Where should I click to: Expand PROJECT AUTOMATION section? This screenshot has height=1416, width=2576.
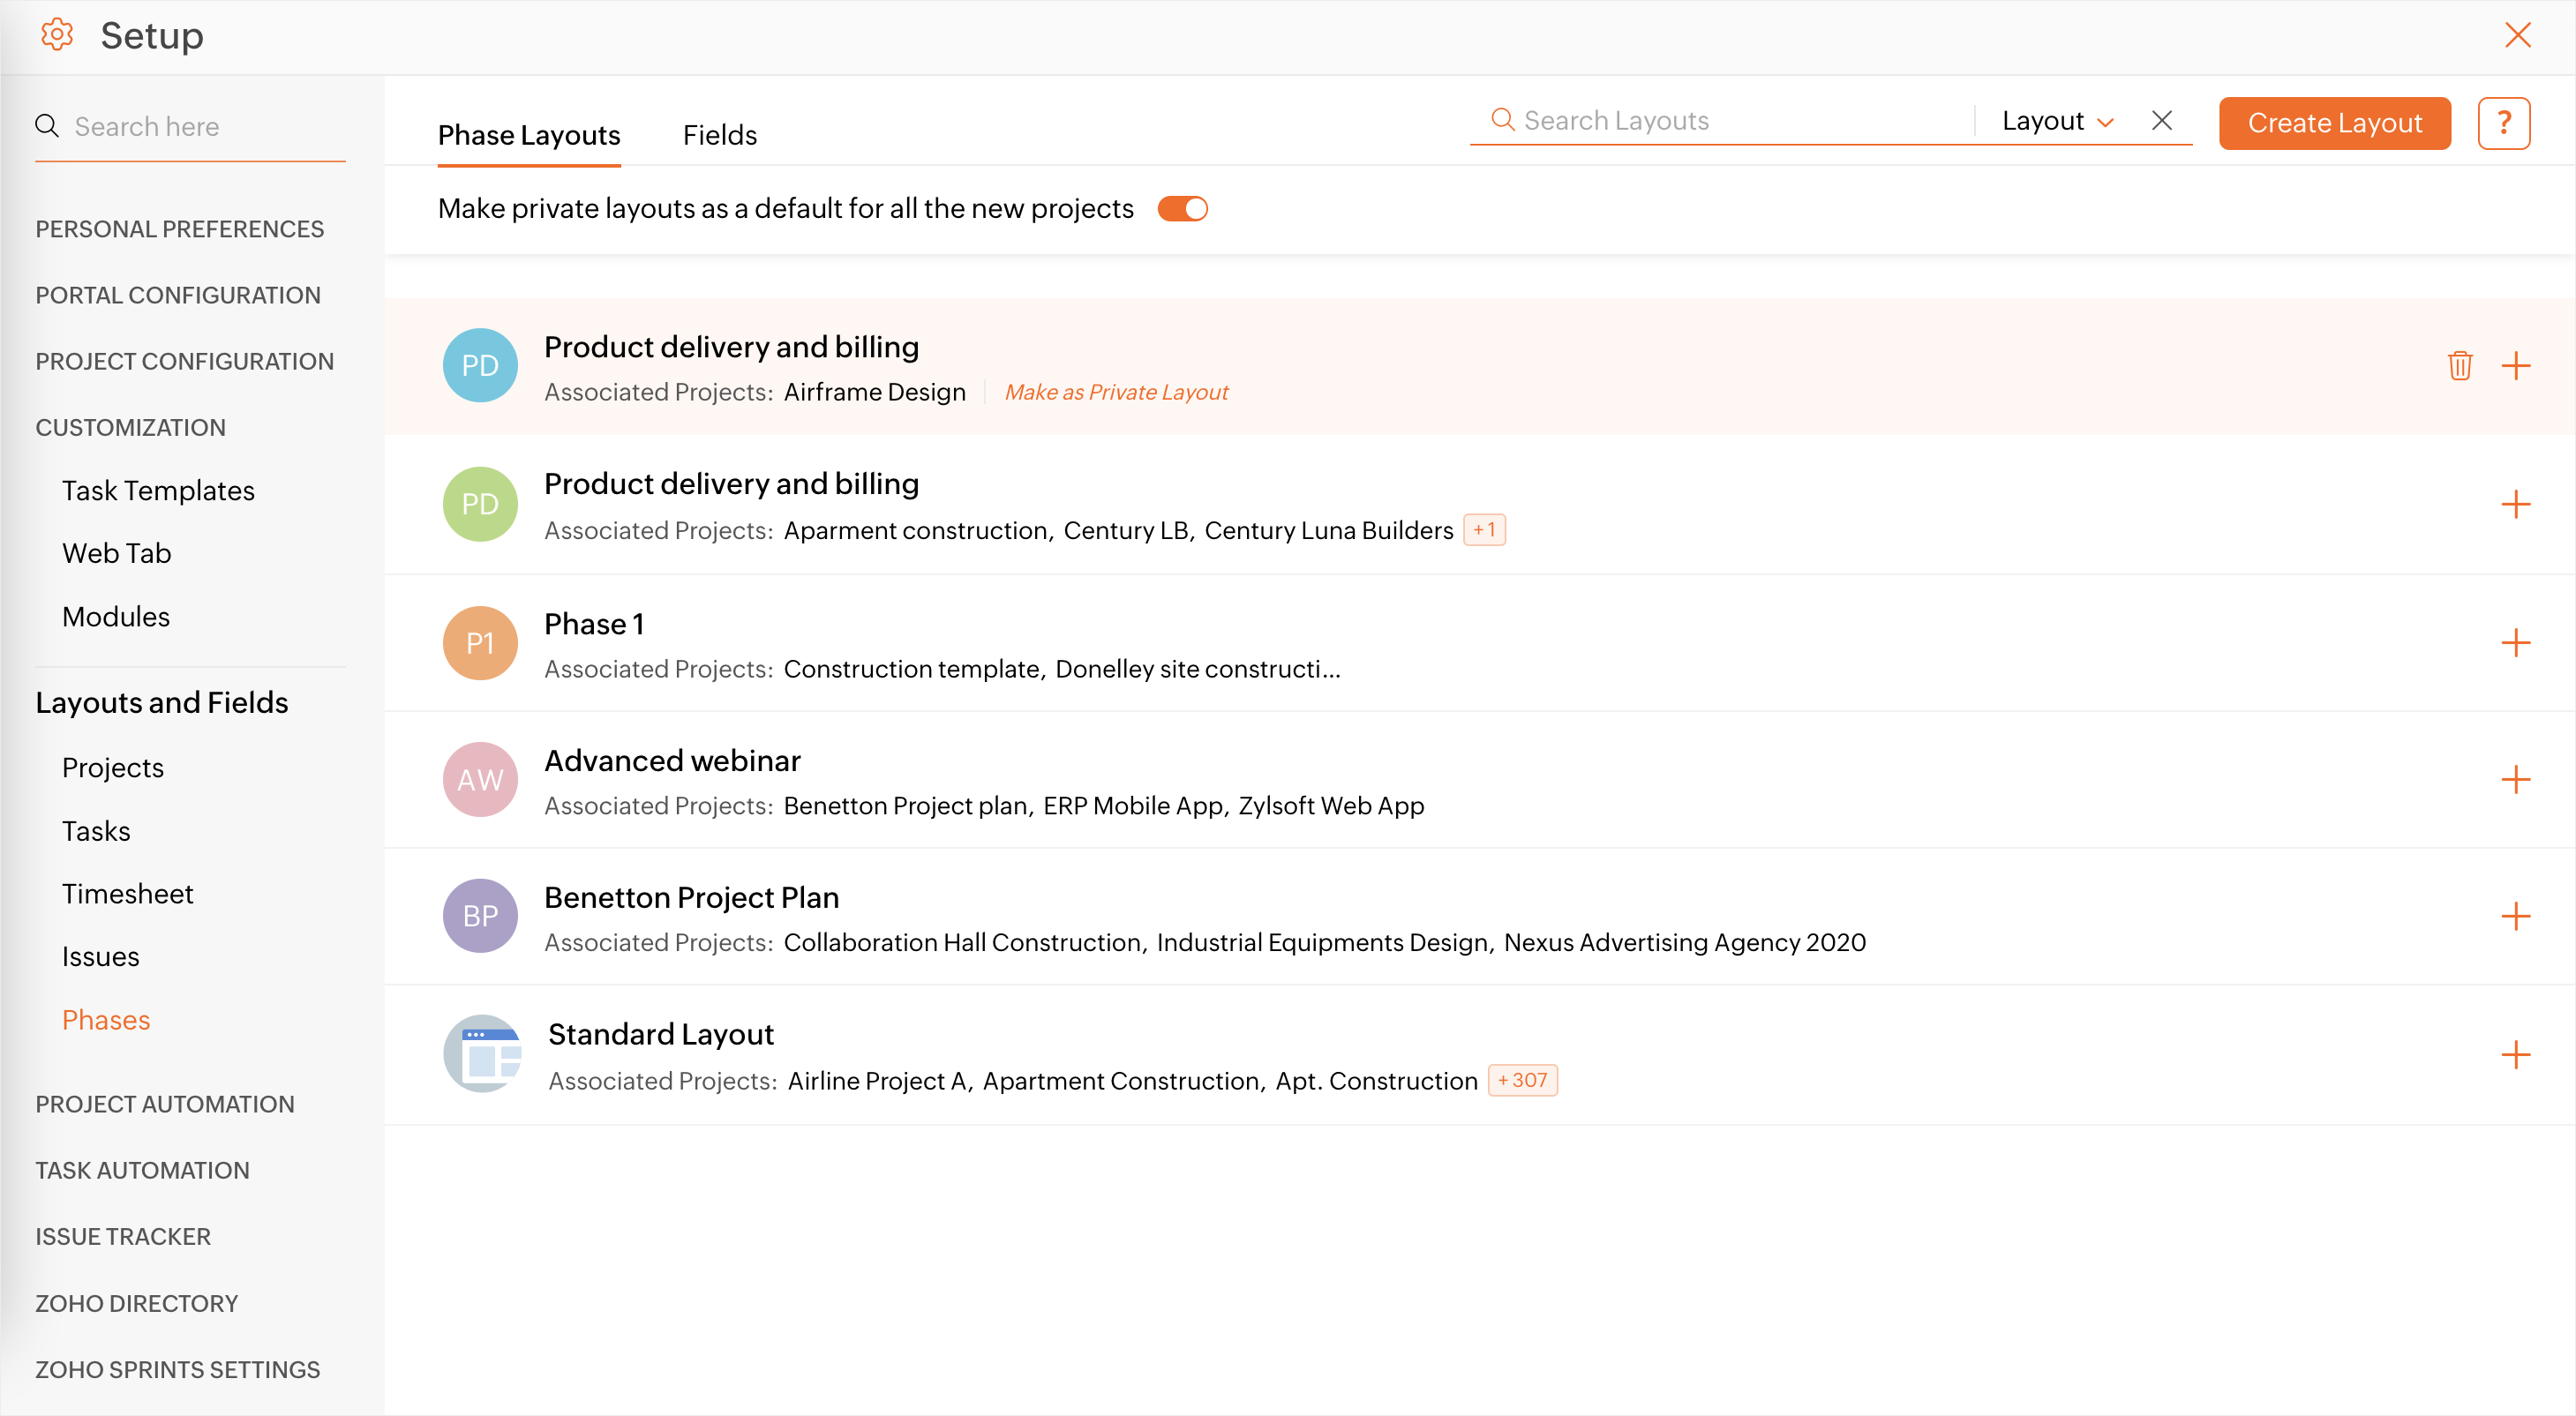click(165, 1104)
